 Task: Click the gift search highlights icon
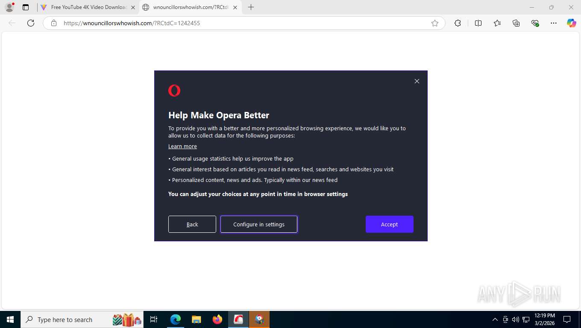pos(127,319)
